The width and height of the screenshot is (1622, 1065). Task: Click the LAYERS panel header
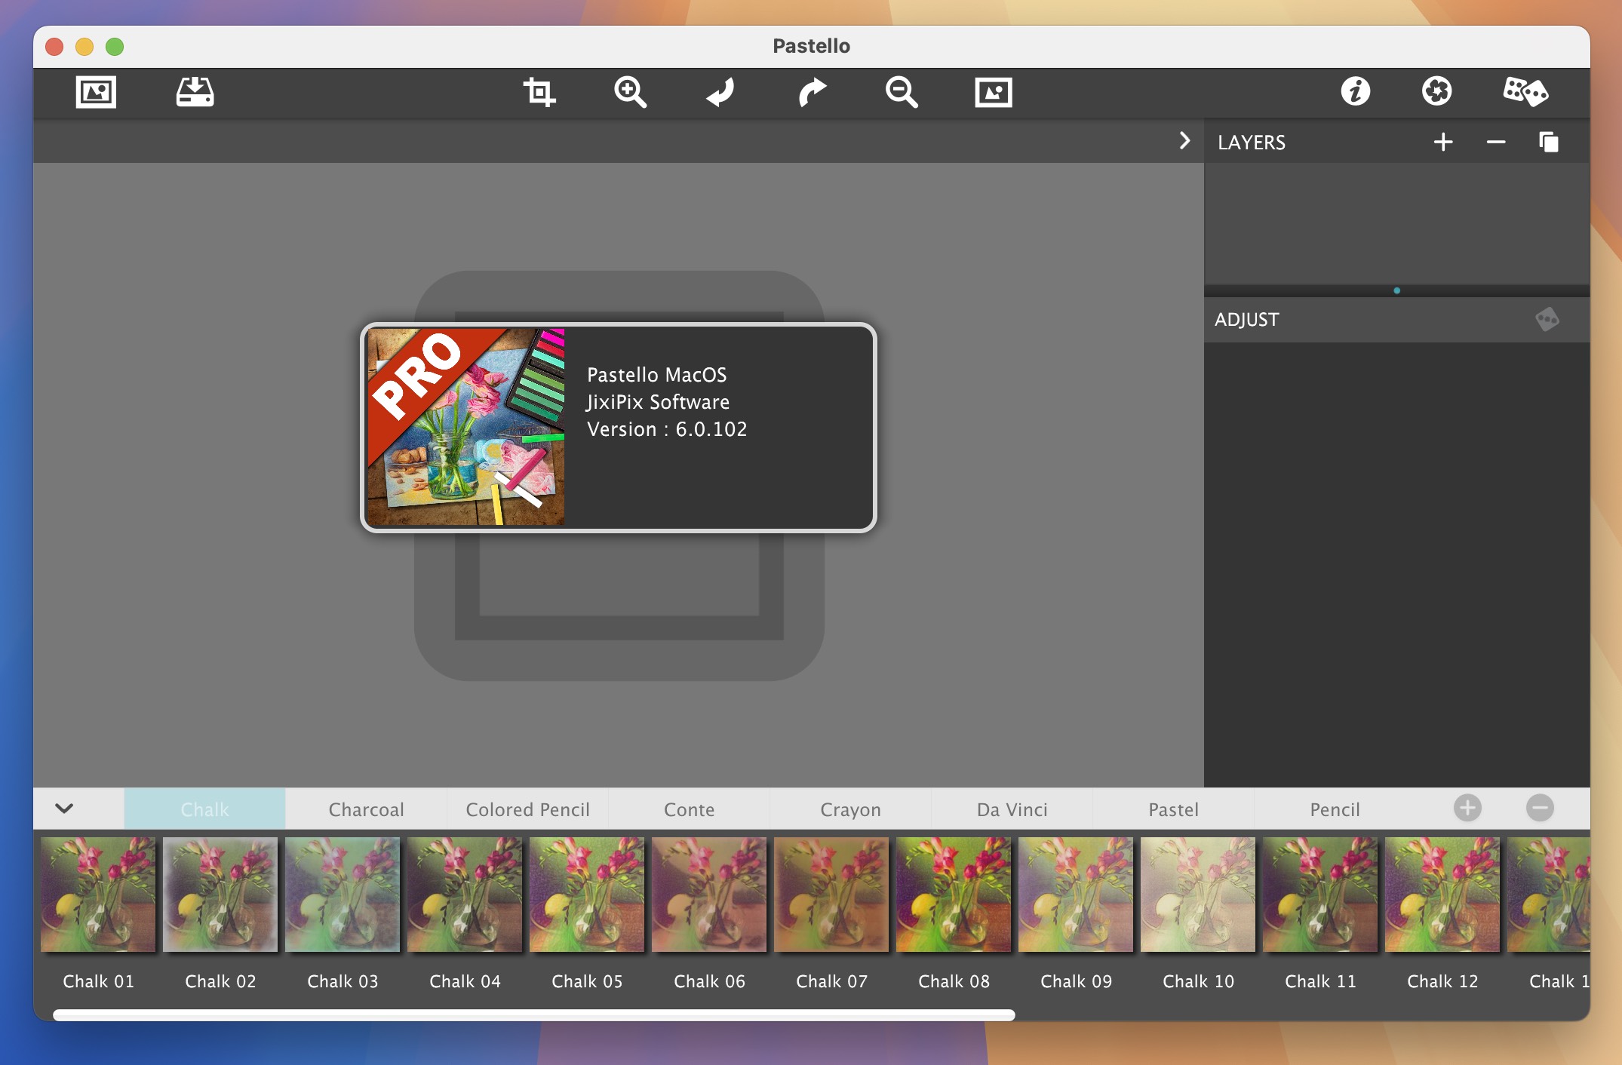(1252, 143)
